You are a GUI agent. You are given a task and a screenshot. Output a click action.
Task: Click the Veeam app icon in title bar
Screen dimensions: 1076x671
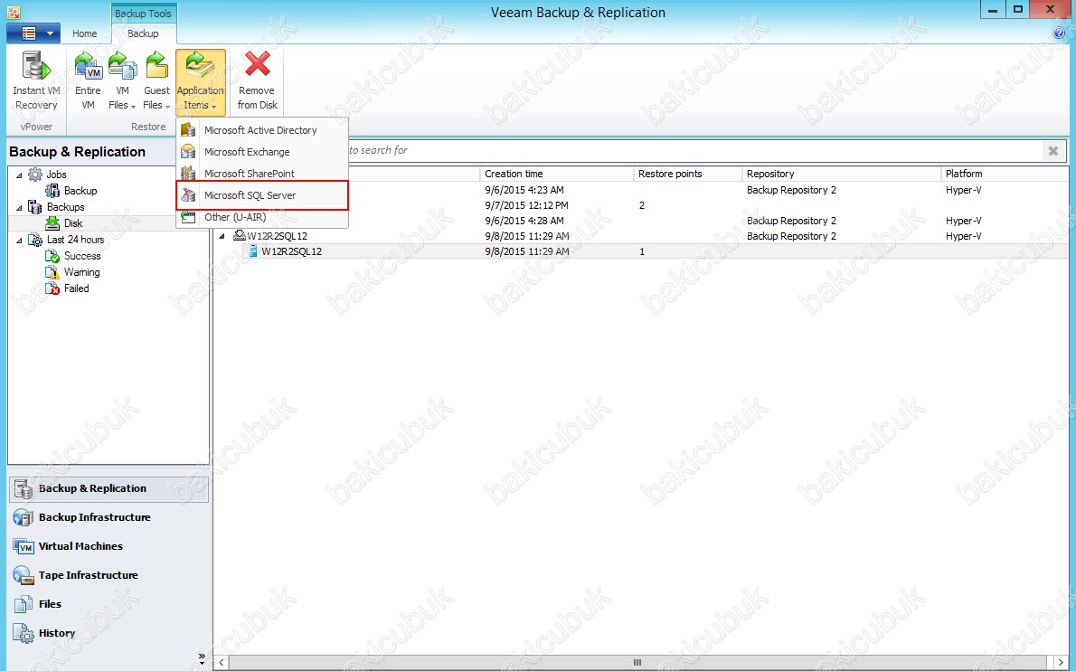coord(13,12)
